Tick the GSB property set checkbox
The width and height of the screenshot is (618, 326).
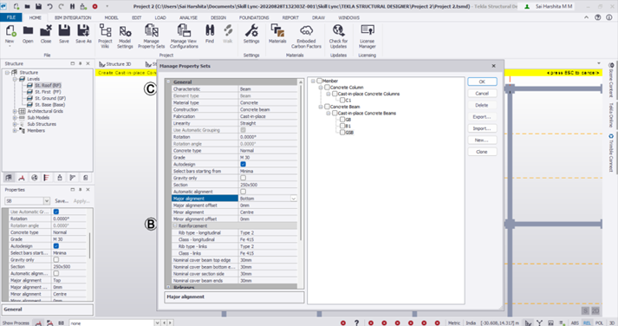(x=342, y=133)
